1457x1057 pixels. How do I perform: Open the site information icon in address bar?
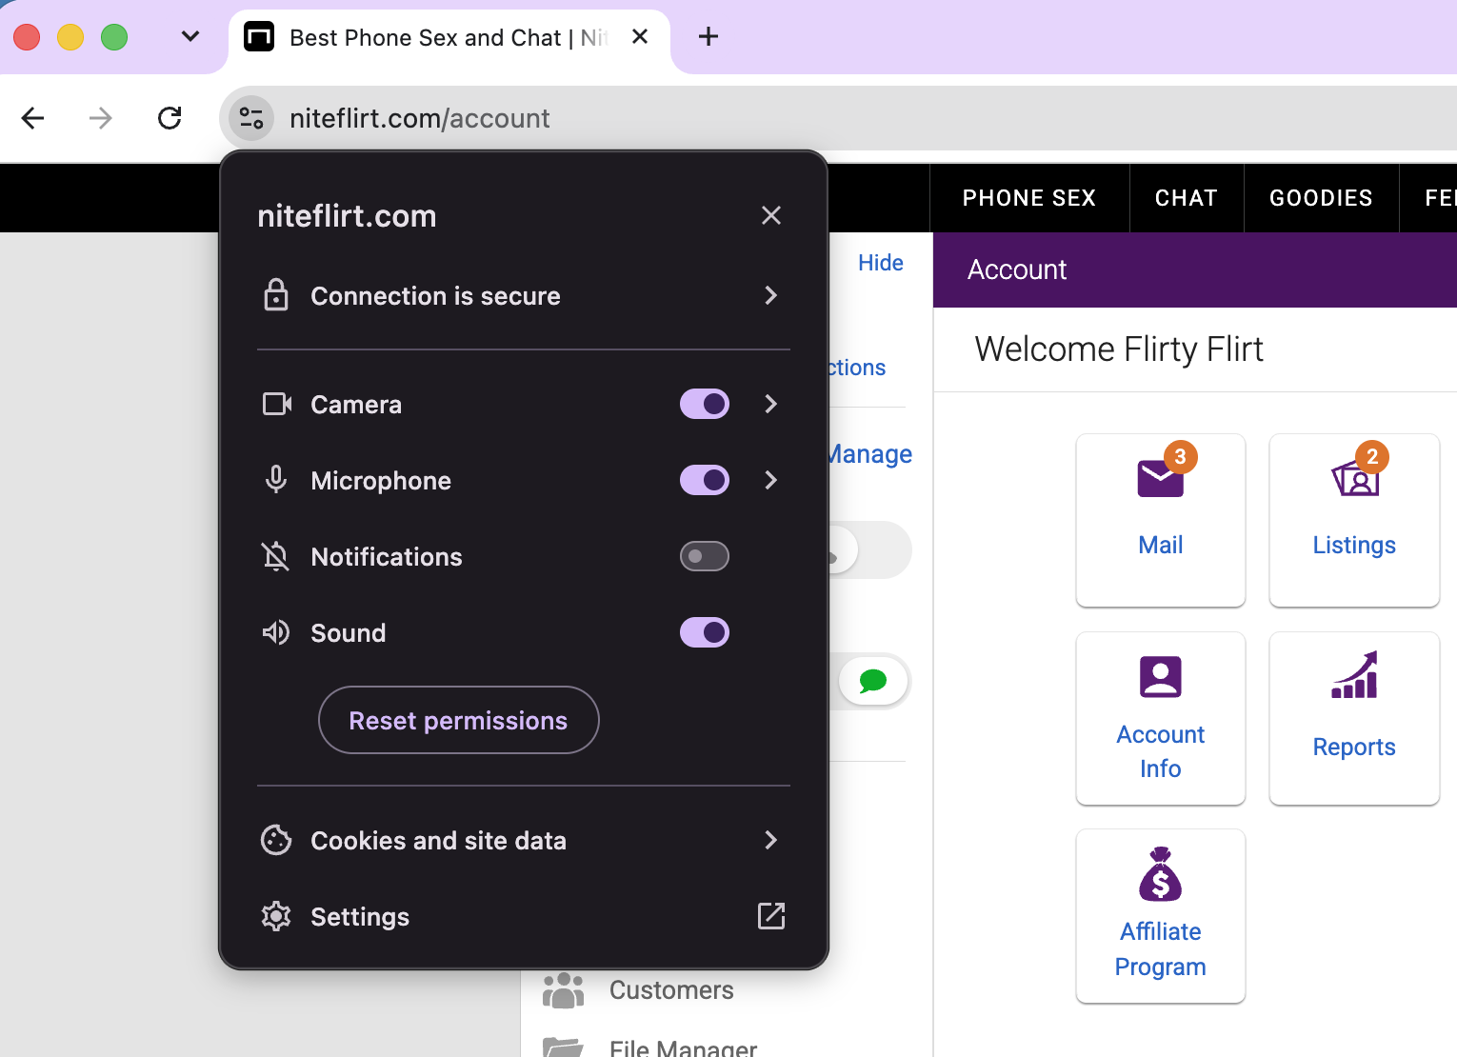click(251, 118)
